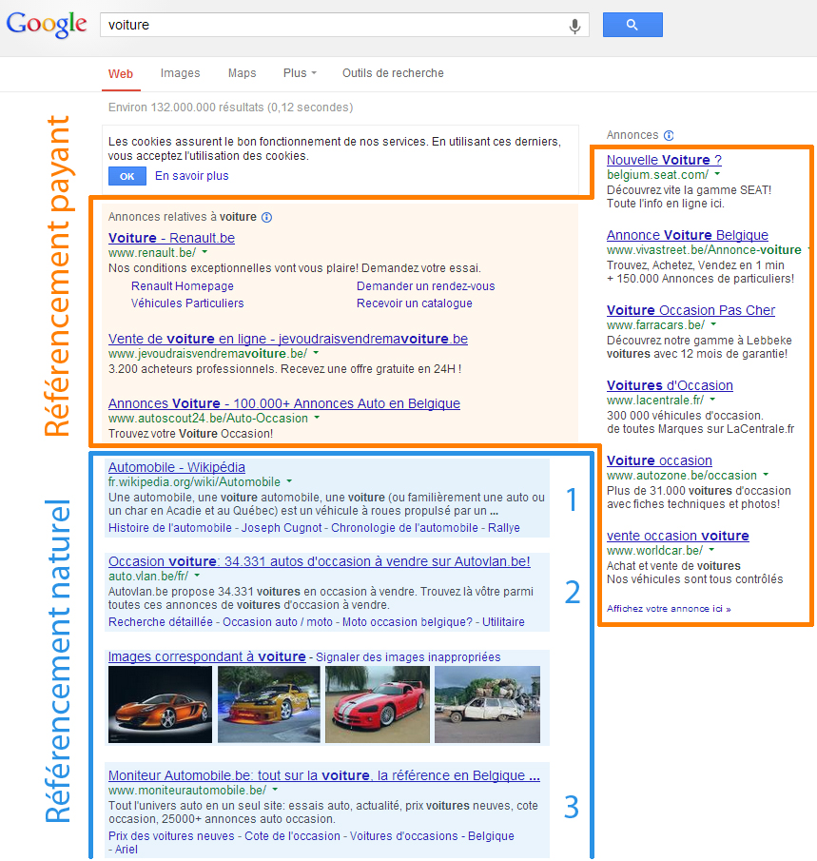Expand arrow next to belgium.seat.com/
Viewport: 817px width, 861px height.
pyautogui.click(x=717, y=174)
